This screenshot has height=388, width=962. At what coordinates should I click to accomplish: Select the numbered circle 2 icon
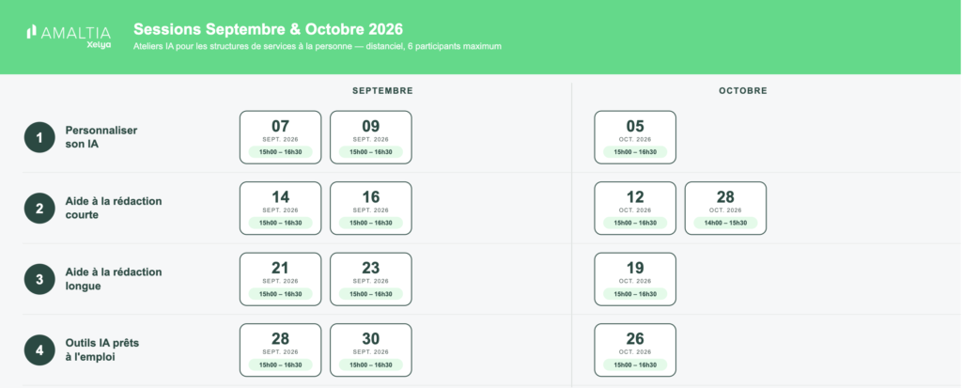click(x=39, y=209)
